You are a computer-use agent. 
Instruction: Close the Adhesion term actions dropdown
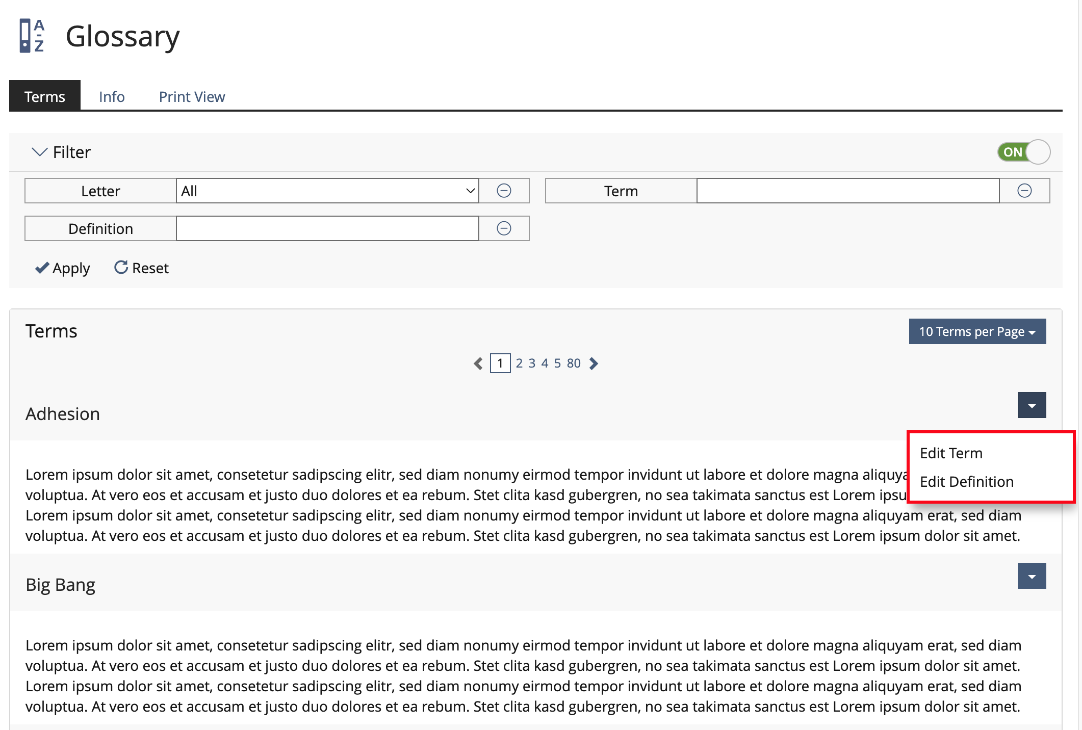(1032, 405)
